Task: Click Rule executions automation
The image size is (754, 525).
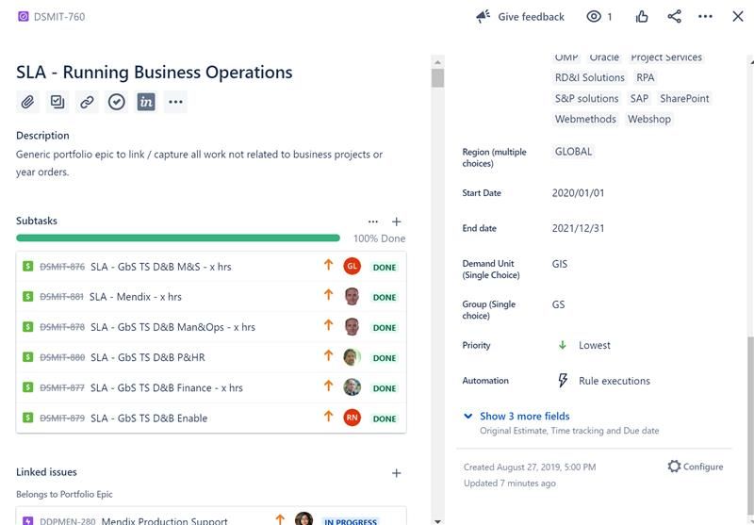Action: tap(615, 381)
